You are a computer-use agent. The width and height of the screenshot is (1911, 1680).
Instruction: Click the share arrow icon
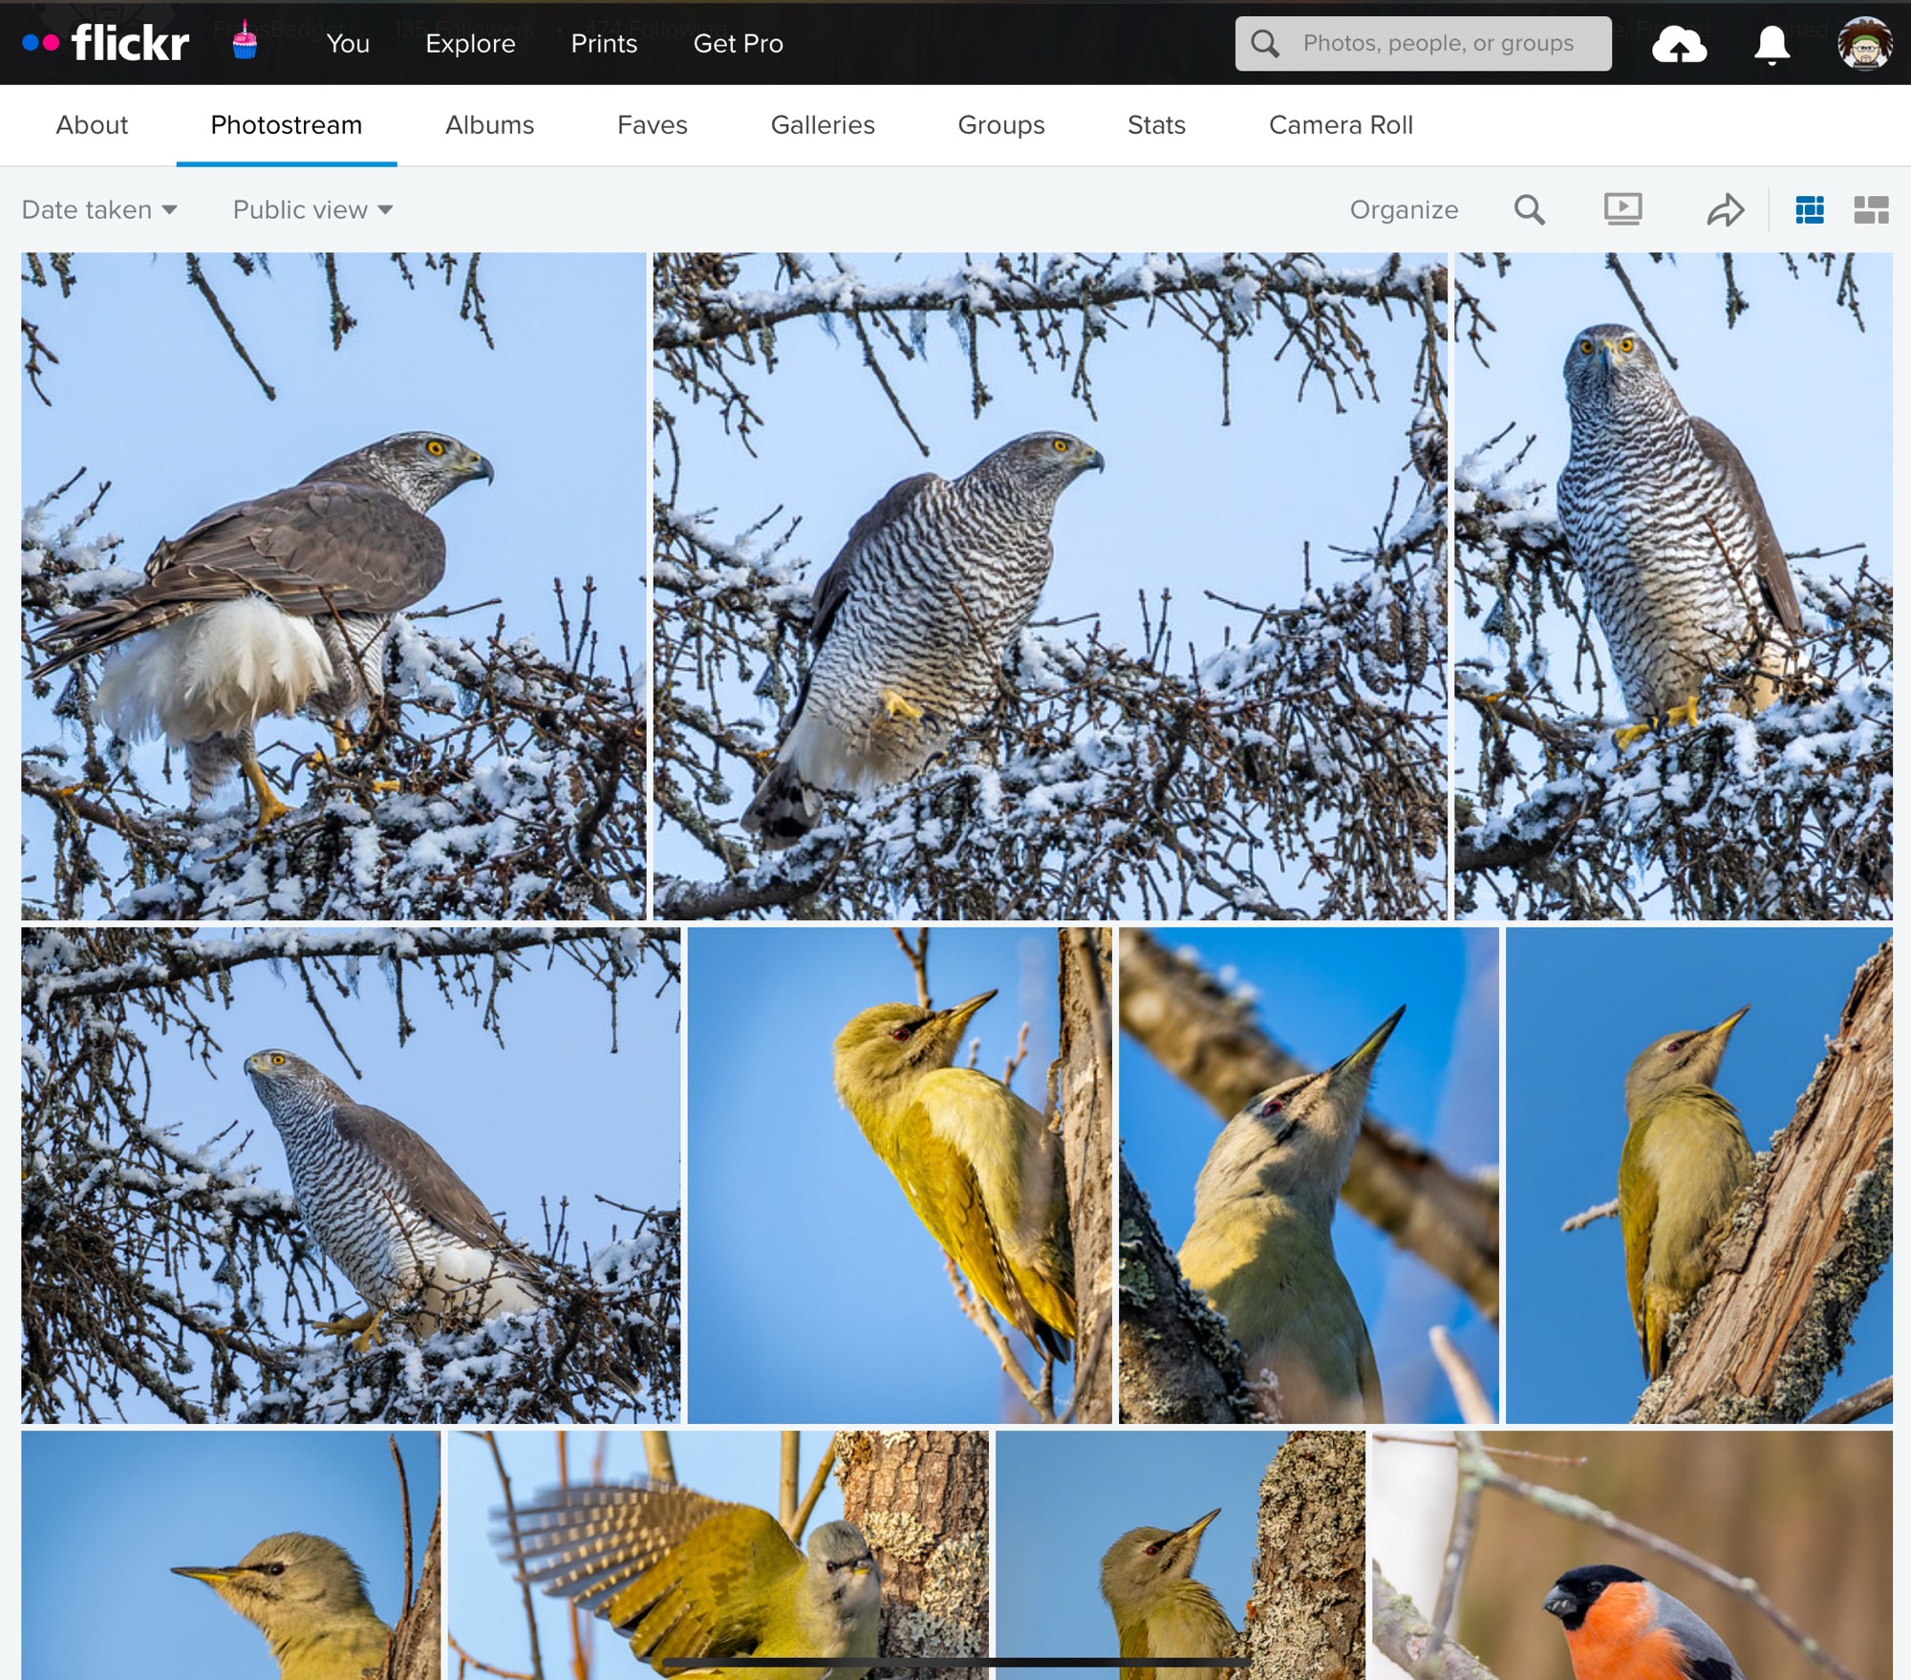[x=1725, y=209]
